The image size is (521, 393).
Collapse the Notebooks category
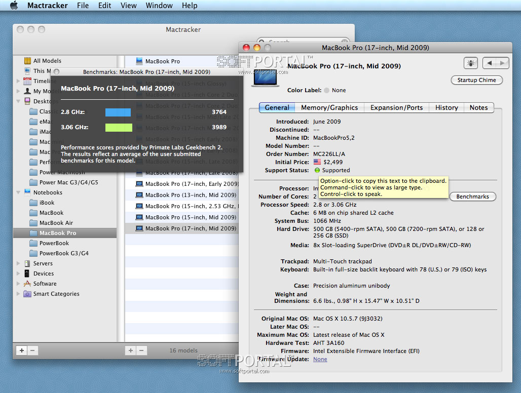pos(18,192)
